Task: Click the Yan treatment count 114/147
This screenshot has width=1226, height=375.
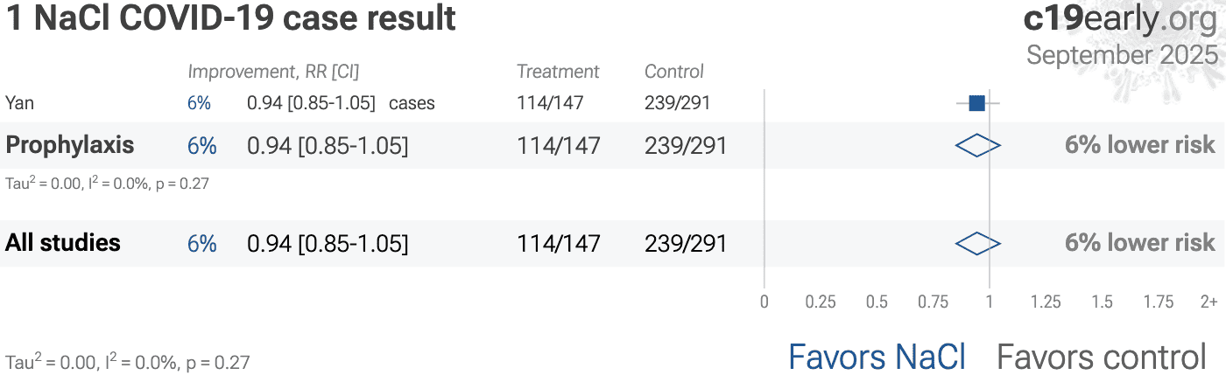Action: (551, 103)
